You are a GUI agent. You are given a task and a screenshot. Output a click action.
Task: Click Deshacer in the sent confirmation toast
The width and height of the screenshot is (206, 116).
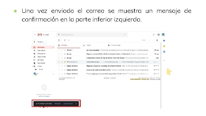point(58,104)
